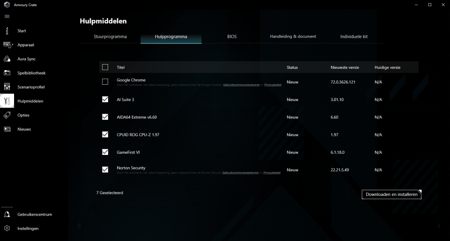The width and height of the screenshot is (450, 241).
Task: Open Scenarioprofiel in the sidebar
Action: (x=31, y=87)
